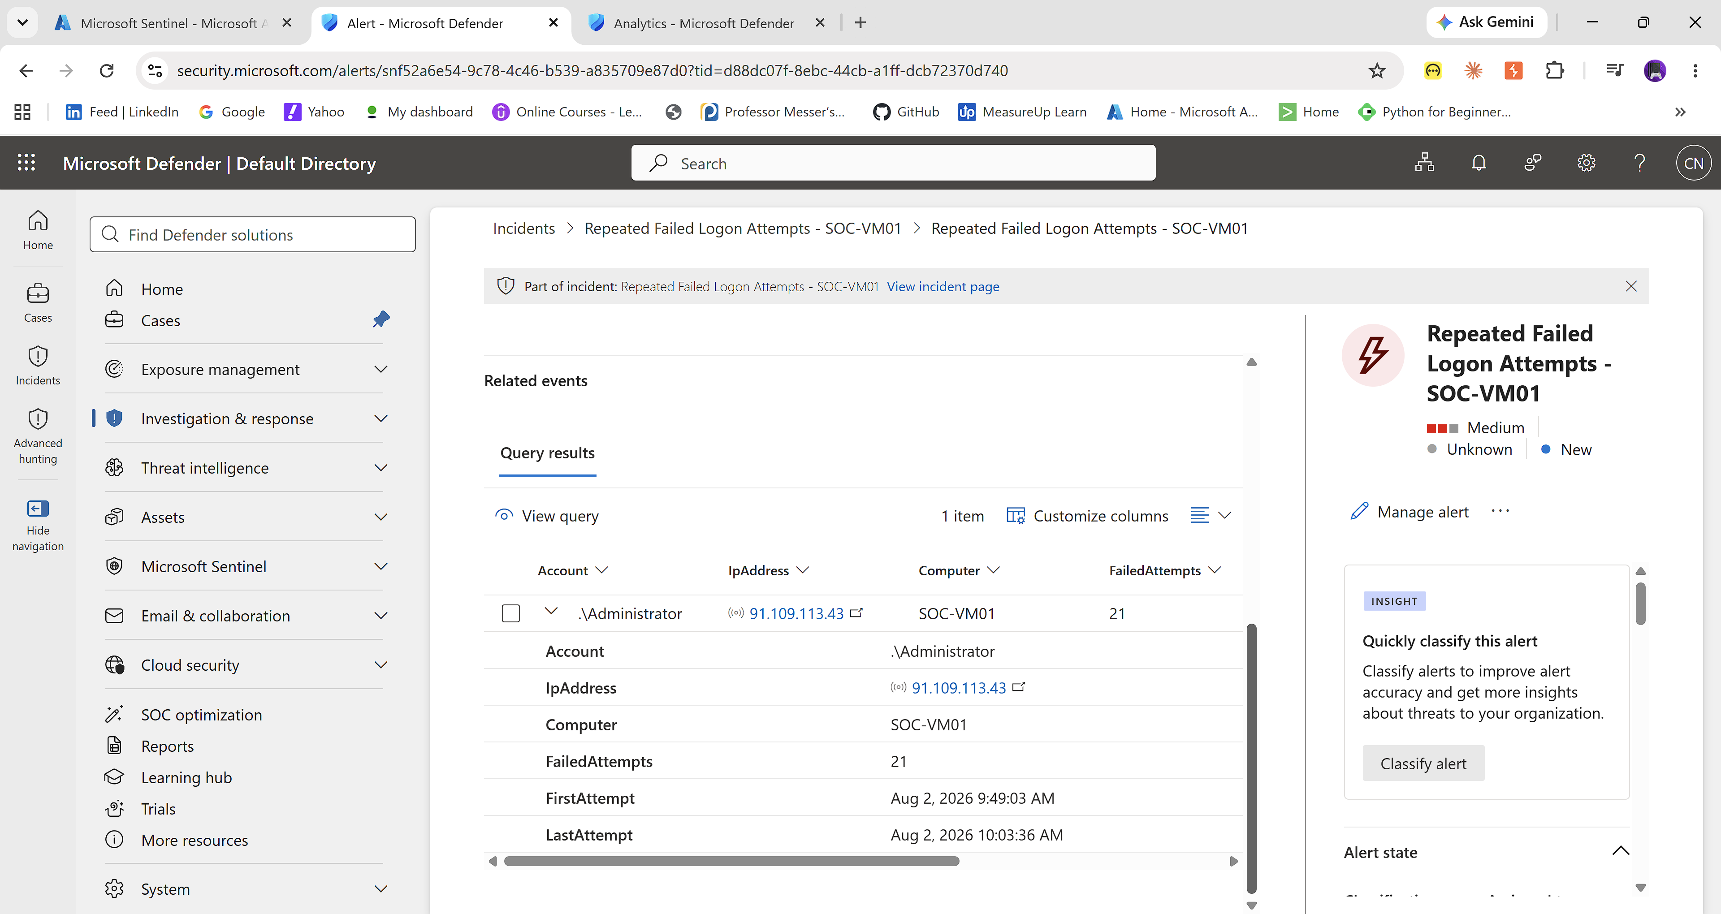Open the external link icon beside 91.109.113.43 in the table row
This screenshot has height=914, width=1721.
[856, 612]
